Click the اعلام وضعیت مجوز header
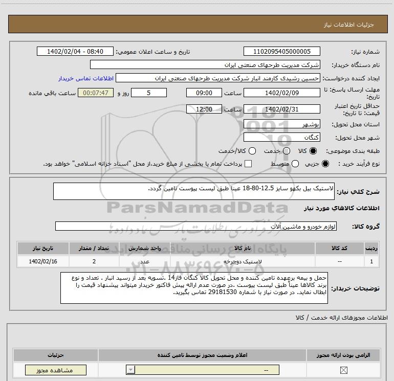Viewport: 394px width, 381px height. click(202, 355)
